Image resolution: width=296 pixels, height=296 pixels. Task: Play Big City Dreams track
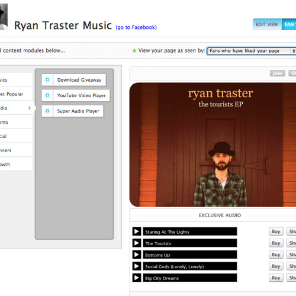click(137, 278)
